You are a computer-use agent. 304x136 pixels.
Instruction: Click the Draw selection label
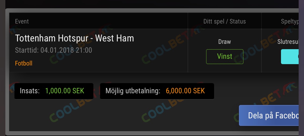tap(225, 42)
